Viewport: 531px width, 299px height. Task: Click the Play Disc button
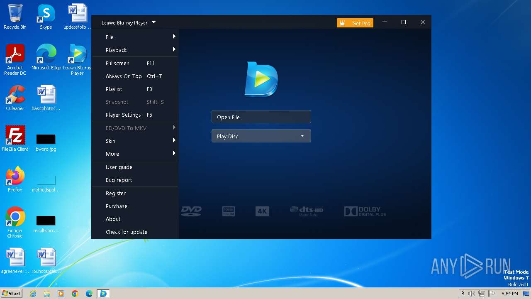[261, 136]
